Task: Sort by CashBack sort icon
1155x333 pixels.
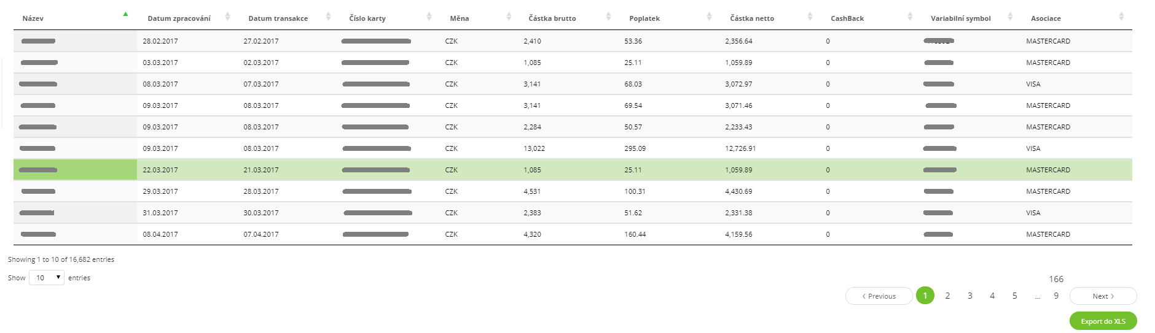Action: pos(910,17)
